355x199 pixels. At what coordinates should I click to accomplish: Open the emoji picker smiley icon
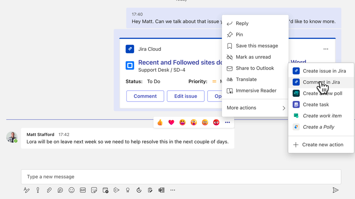(71, 190)
